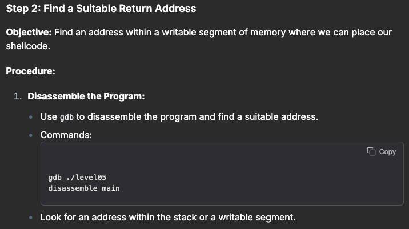409x229 pixels.
Task: Click the "gdb ./level05" code line
Action: tap(77, 178)
